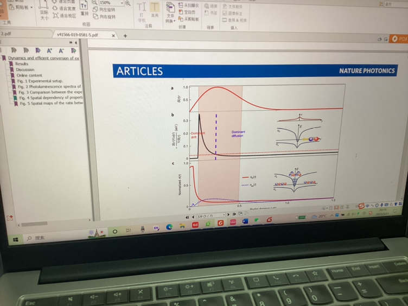Open the EndNote EN taskbar icon
Screen dimensions: 408x306
[156, 228]
